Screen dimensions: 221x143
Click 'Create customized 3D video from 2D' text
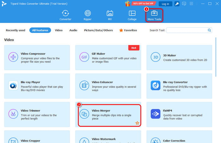(185, 60)
